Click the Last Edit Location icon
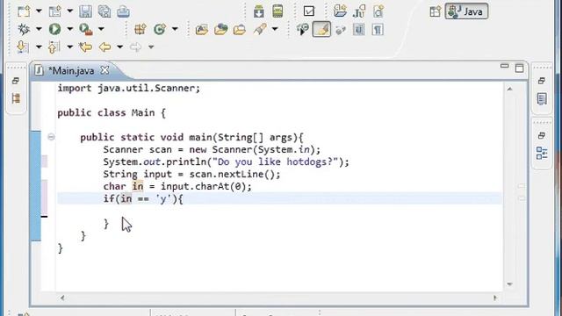 [86, 47]
